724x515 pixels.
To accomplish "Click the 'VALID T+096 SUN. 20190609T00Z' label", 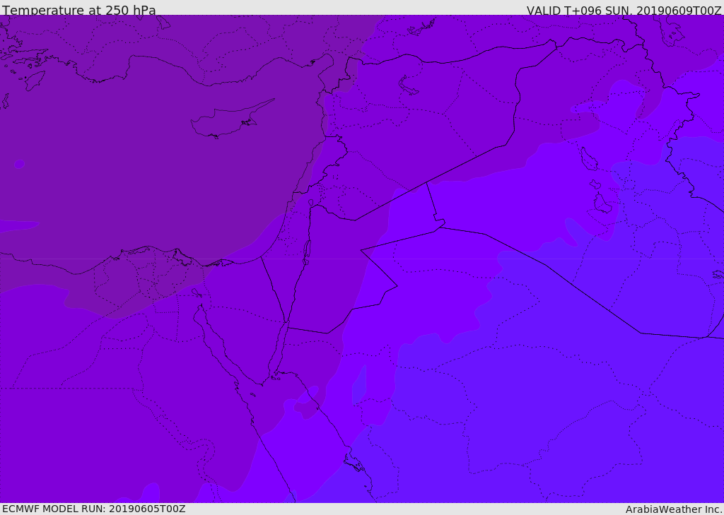I will point(624,11).
